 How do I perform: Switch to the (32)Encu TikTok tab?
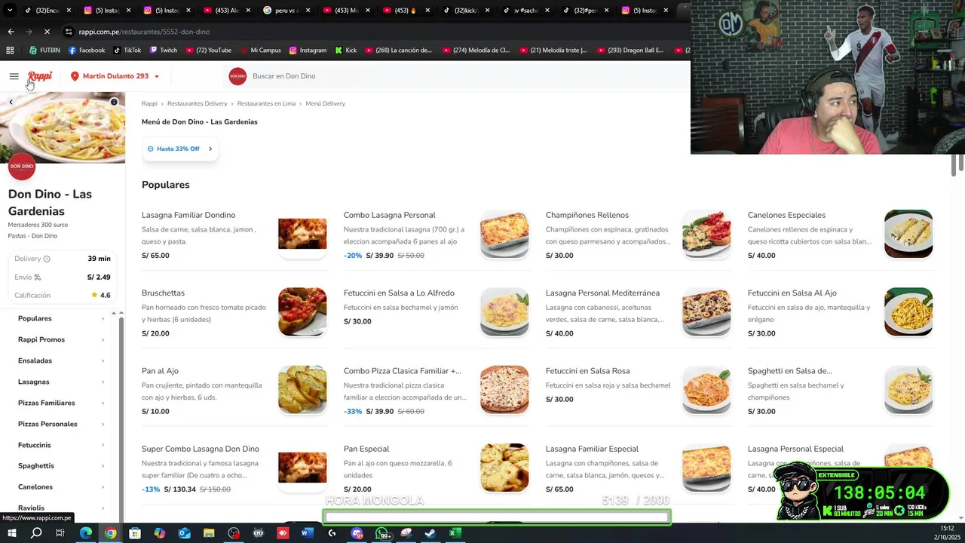tap(47, 11)
